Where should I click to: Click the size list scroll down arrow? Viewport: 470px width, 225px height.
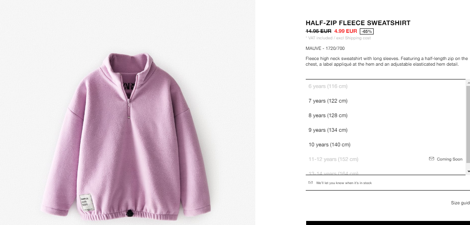[x=468, y=171]
